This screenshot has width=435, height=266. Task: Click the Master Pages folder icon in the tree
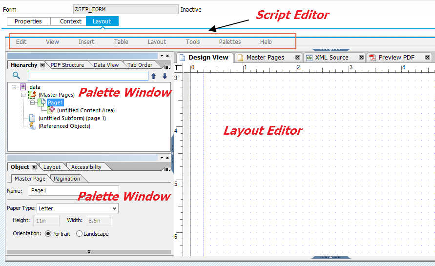pyautogui.click(x=32, y=95)
